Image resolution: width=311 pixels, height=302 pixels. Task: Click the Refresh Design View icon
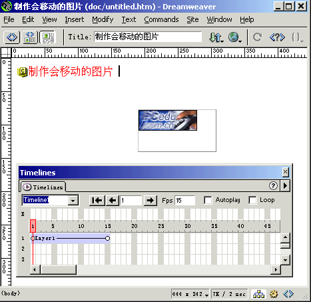click(x=257, y=37)
